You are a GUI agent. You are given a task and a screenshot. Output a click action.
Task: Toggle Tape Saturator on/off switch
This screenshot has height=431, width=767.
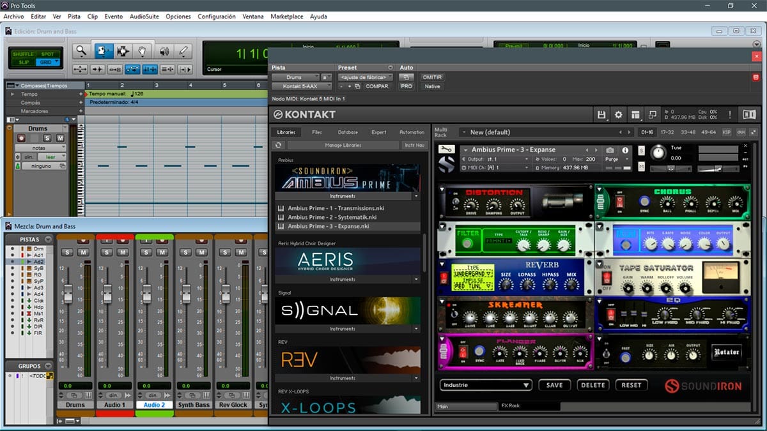(607, 278)
